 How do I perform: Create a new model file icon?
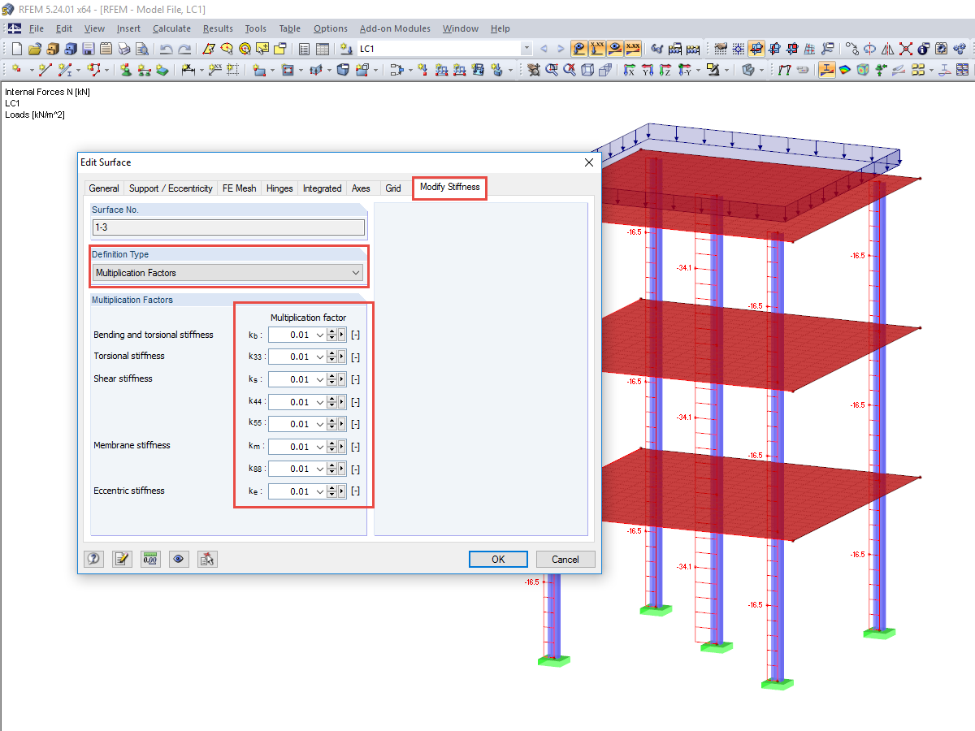point(16,49)
